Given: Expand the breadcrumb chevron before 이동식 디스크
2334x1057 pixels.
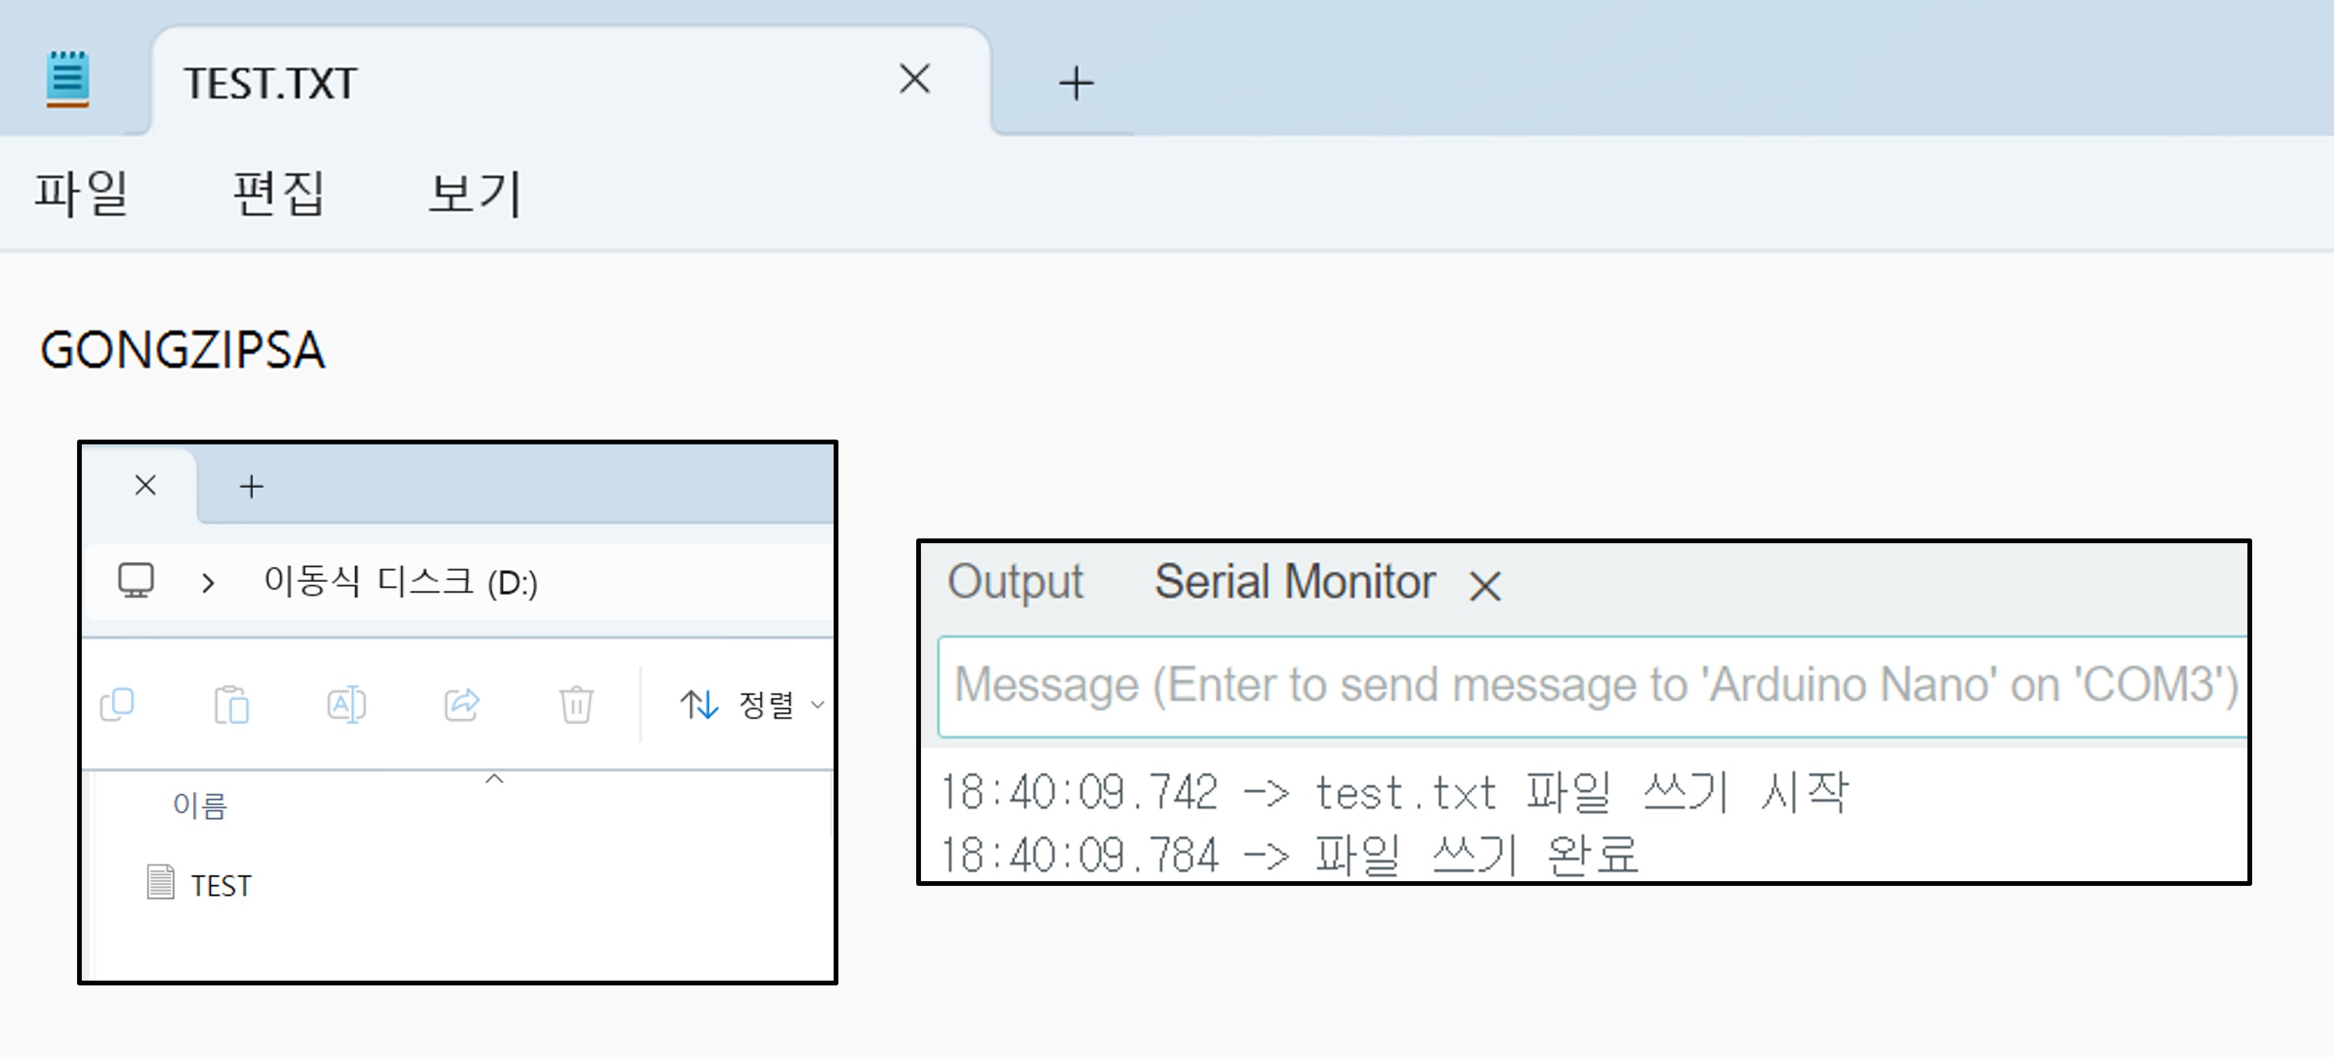Looking at the screenshot, I should point(209,583).
